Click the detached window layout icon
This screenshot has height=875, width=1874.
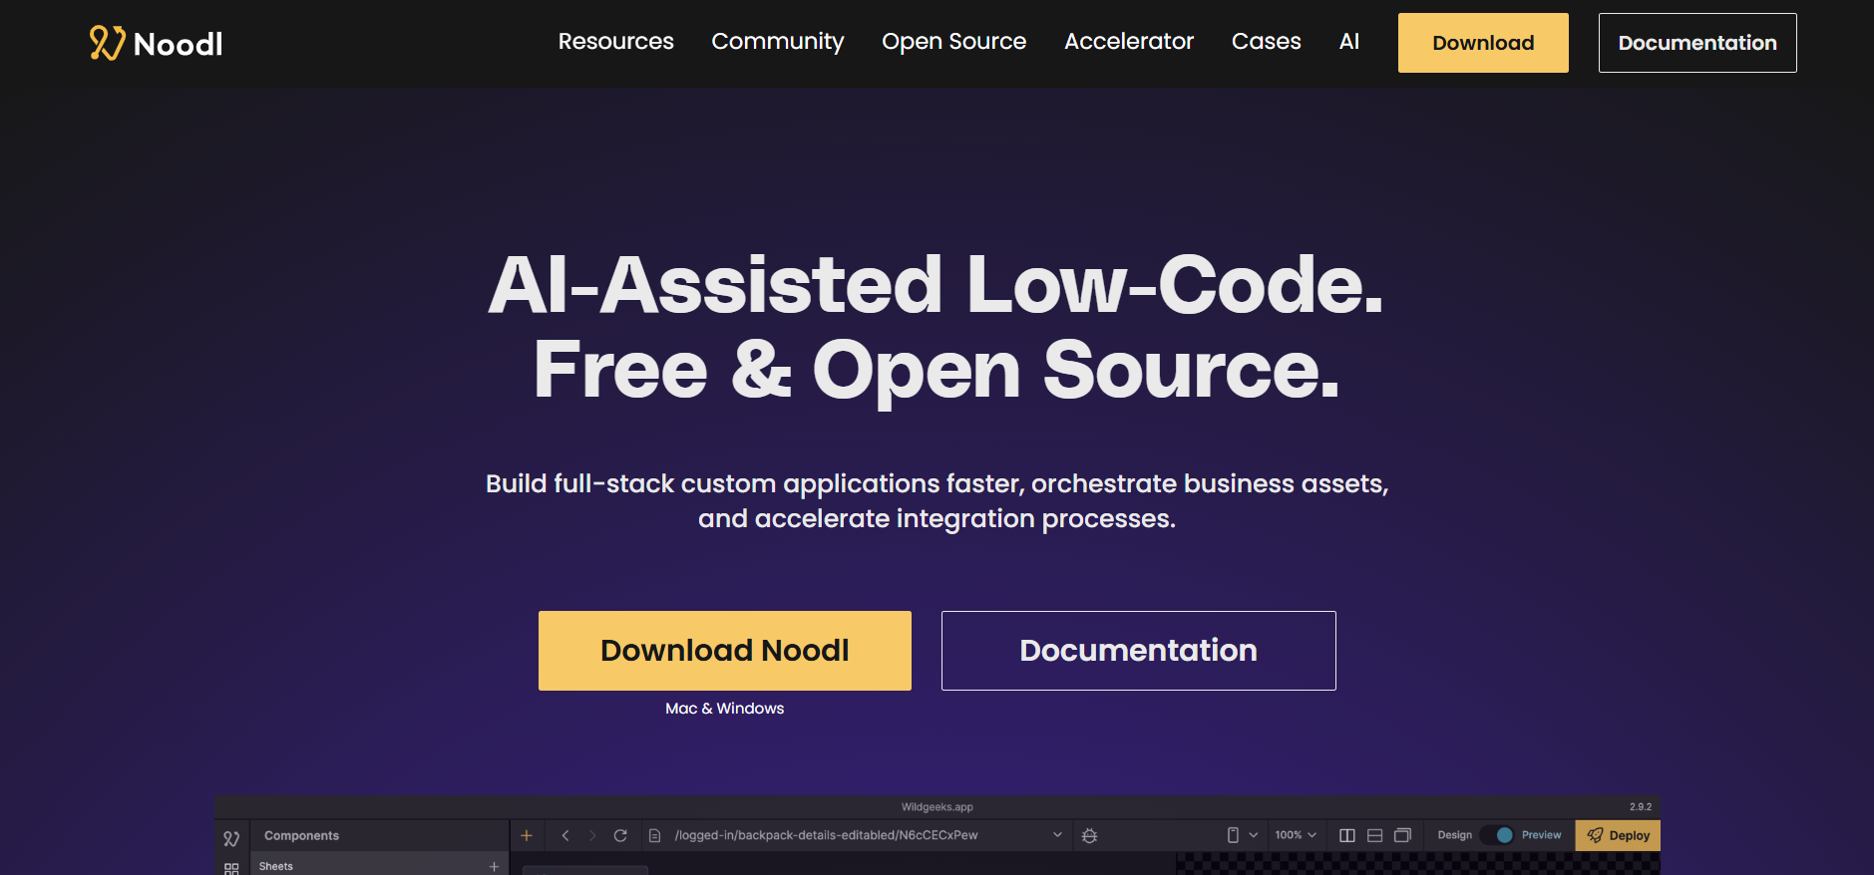pos(1402,835)
